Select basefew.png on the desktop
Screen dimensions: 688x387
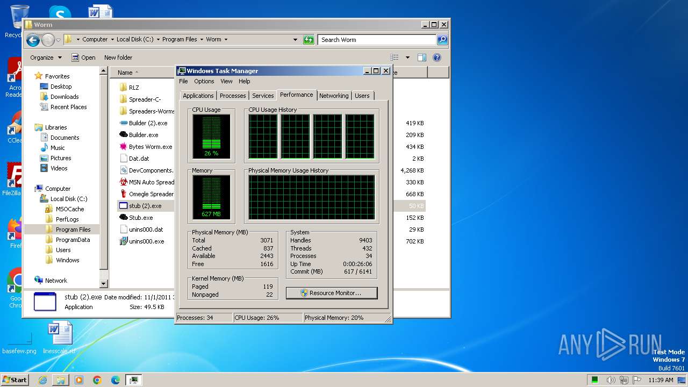coord(19,343)
